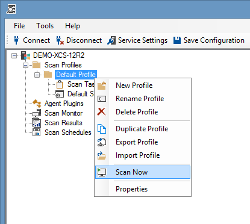Click Save Configuration toolbar text

(x=214, y=40)
